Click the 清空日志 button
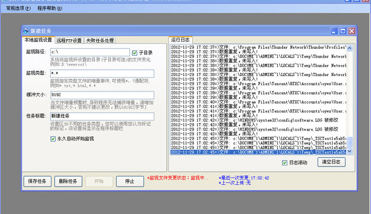 pos(331,162)
